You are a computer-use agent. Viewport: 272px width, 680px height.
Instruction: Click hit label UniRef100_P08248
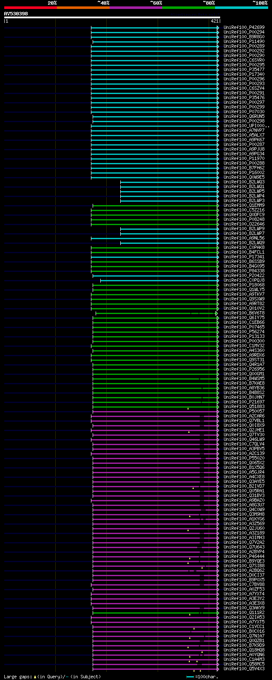click(x=244, y=219)
